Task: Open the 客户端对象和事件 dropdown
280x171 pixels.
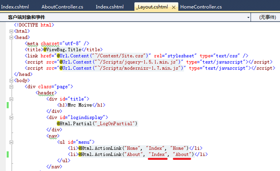Action: (248, 17)
